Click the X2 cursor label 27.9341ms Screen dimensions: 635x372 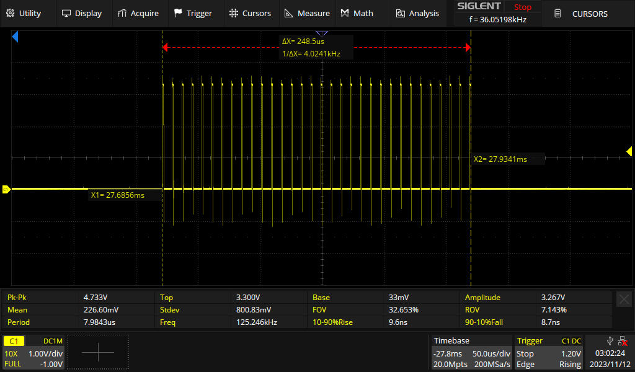click(500, 159)
